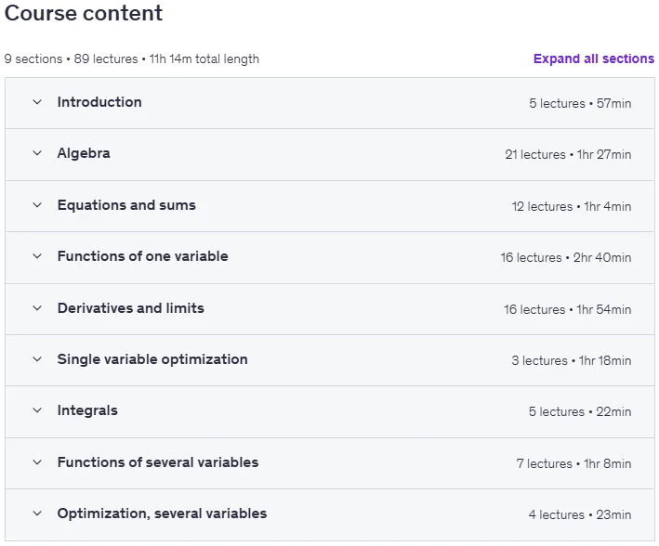Open Derivatives and limits heading
659x546 pixels.
point(131,308)
